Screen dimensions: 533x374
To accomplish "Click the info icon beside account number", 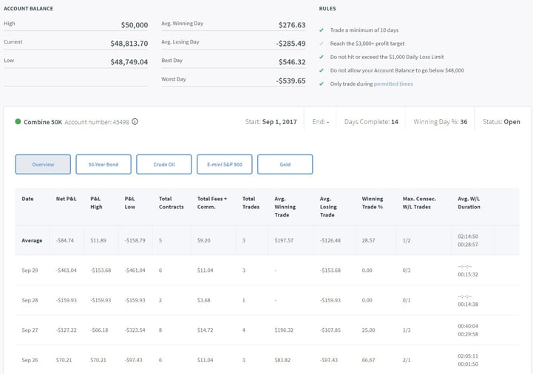I will click(x=135, y=122).
